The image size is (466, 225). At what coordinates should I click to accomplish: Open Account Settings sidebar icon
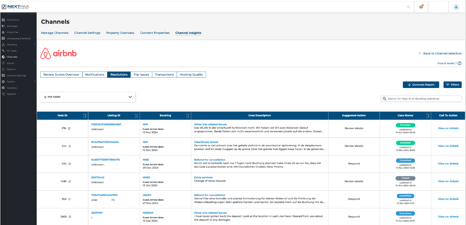(3, 75)
